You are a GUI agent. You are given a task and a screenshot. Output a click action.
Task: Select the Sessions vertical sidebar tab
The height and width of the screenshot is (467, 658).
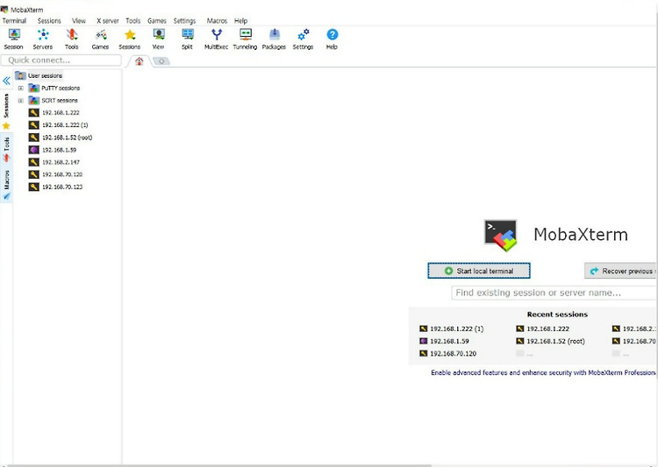(x=6, y=110)
